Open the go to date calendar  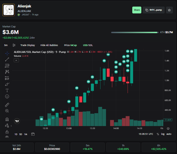[33, 134]
